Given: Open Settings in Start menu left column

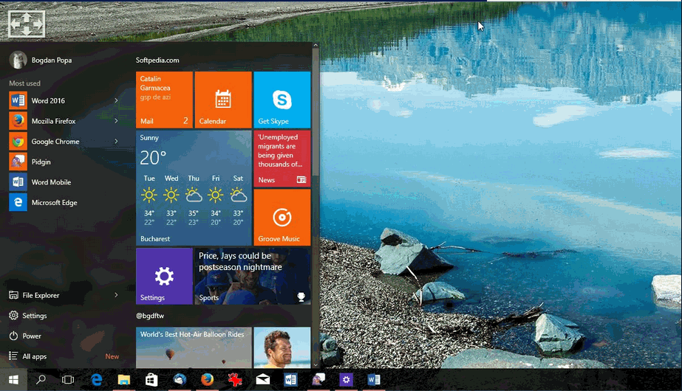Looking at the screenshot, I should point(28,316).
